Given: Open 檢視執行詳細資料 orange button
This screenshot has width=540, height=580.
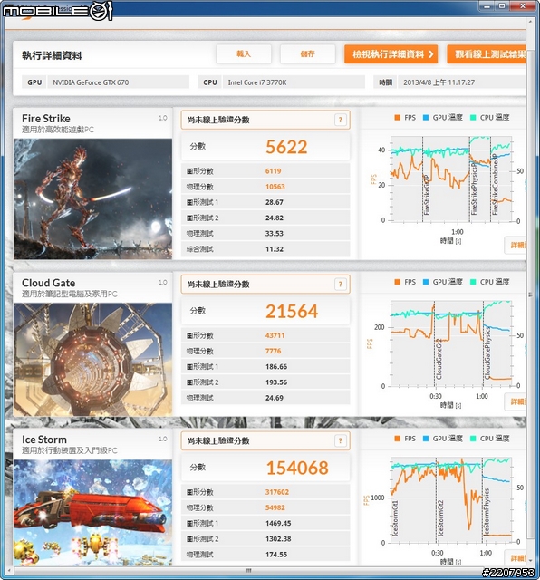Looking at the screenshot, I should [x=391, y=54].
